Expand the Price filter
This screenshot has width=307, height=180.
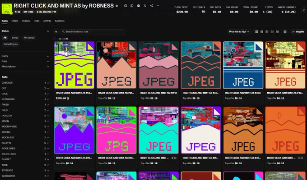[25, 61]
